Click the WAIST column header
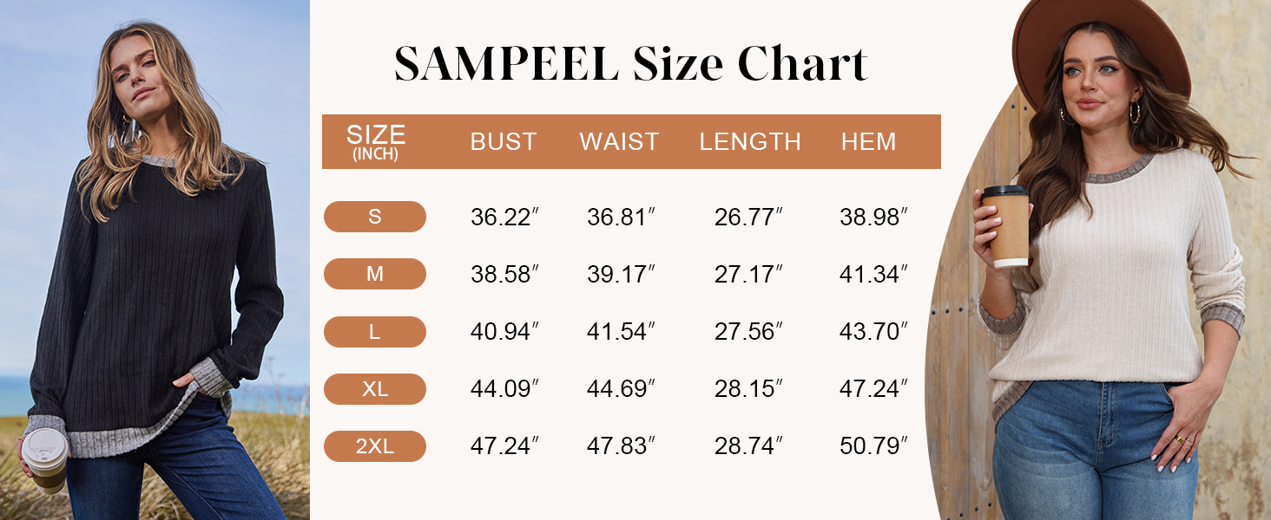The width and height of the screenshot is (1271, 520). click(x=620, y=142)
